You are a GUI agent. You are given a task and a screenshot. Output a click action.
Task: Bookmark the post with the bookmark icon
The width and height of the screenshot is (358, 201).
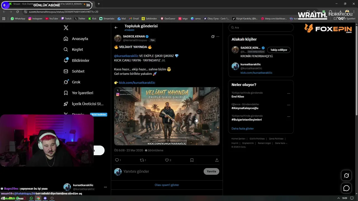point(192,160)
